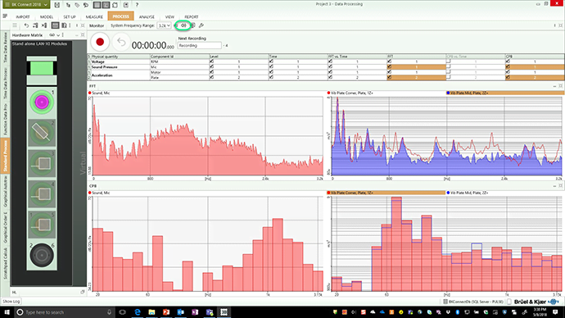Select Time Data Review side tab
Image resolution: width=565 pixels, height=318 pixels.
click(5, 48)
